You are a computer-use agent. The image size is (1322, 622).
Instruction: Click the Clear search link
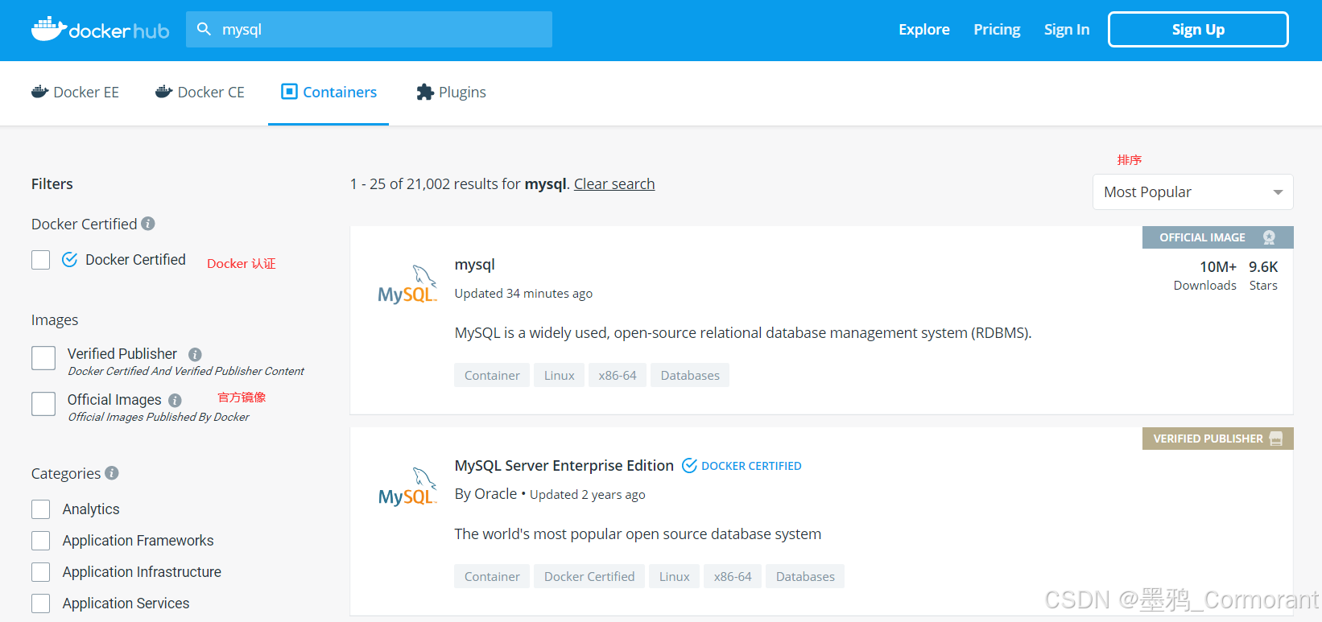click(614, 184)
